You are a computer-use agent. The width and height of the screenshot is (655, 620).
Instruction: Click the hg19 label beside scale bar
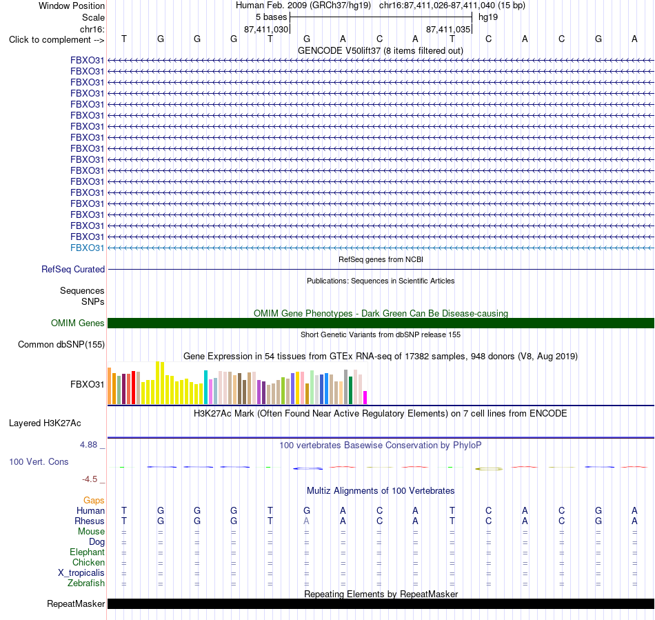click(x=488, y=17)
